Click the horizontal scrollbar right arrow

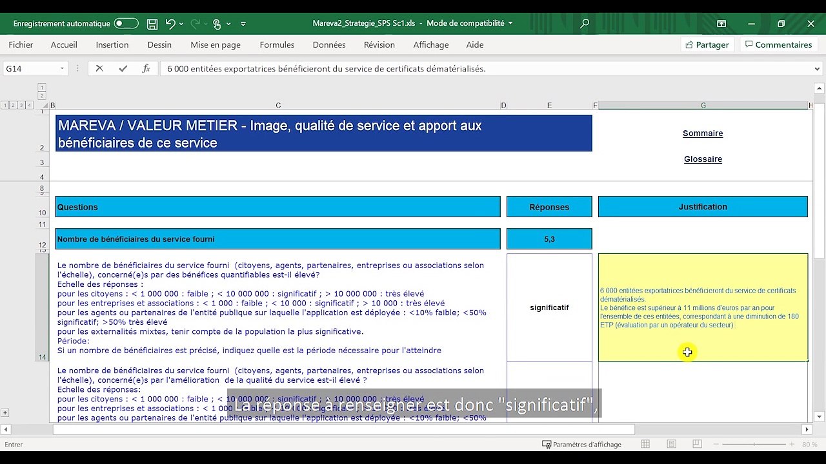tap(807, 429)
